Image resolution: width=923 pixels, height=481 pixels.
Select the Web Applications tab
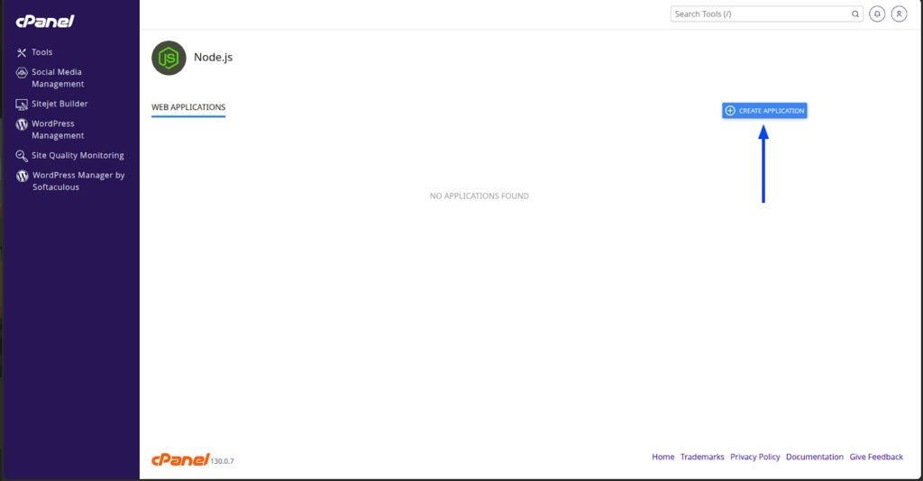tap(188, 107)
